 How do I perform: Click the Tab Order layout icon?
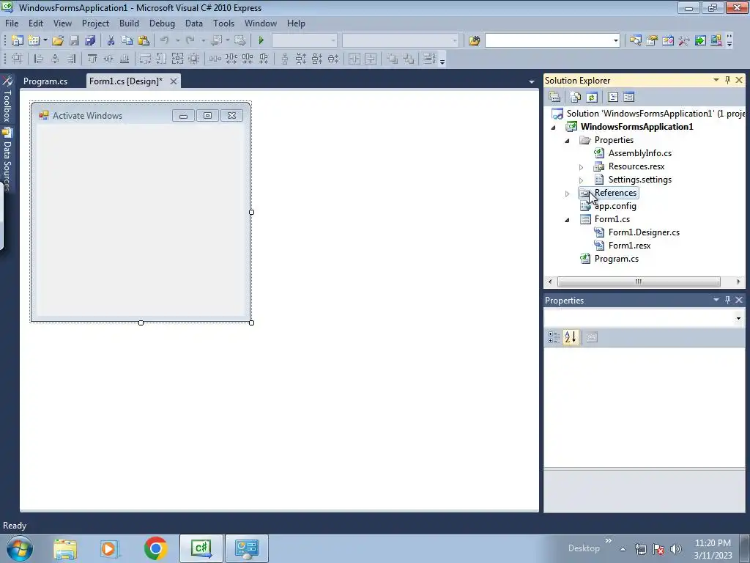(429, 59)
